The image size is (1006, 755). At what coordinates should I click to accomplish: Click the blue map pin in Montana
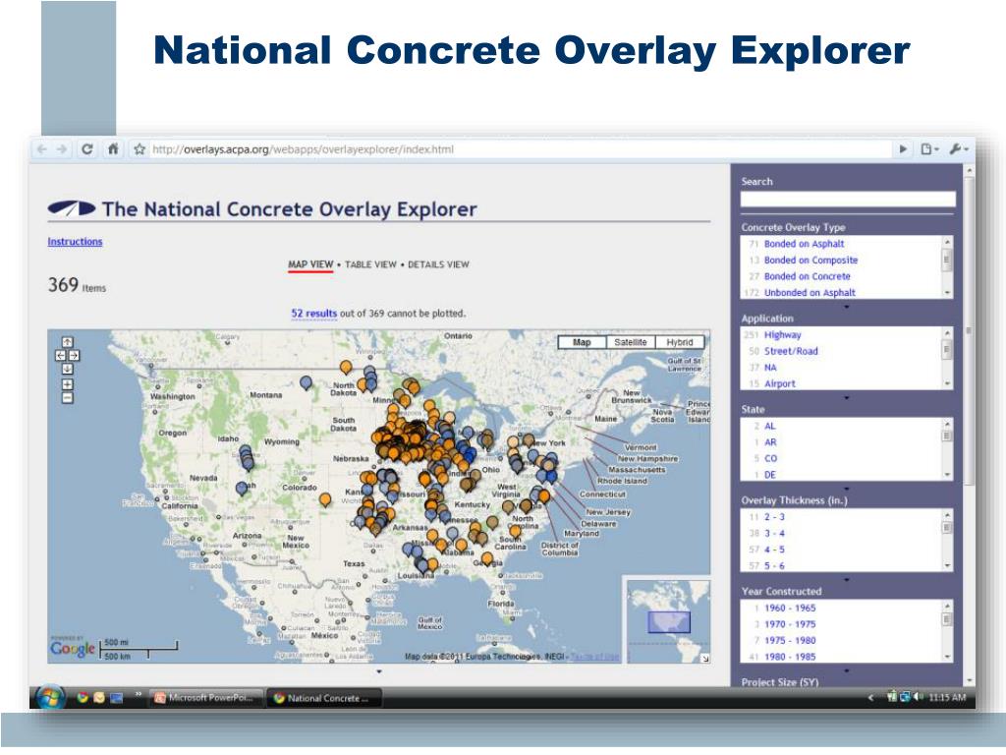[307, 383]
